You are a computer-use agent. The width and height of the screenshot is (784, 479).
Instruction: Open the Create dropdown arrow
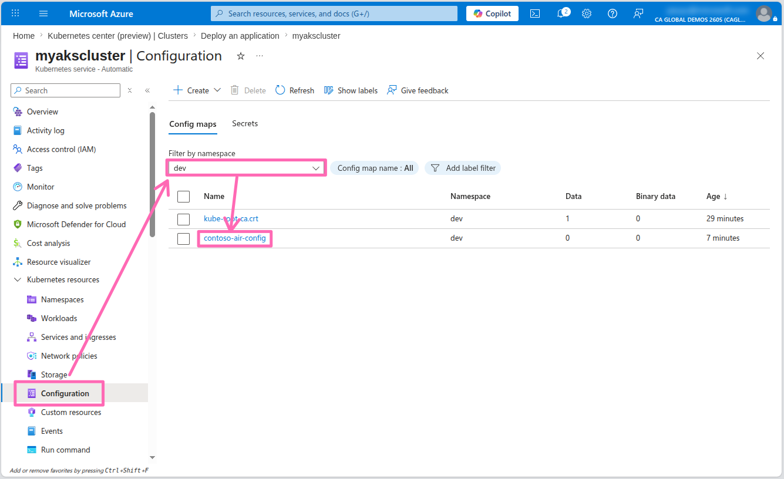coord(217,90)
